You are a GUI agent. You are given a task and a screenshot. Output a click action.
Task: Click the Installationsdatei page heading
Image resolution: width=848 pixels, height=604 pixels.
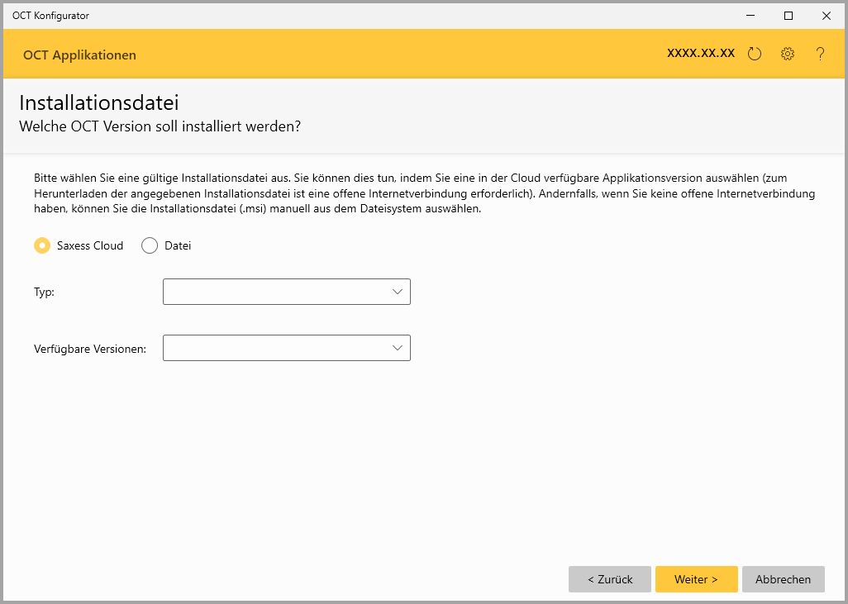click(99, 103)
